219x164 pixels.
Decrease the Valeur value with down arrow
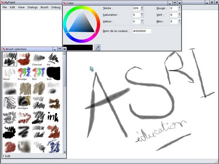tap(142, 23)
